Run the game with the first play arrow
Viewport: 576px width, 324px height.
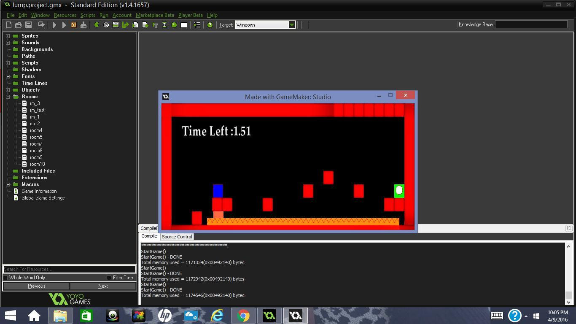click(54, 25)
